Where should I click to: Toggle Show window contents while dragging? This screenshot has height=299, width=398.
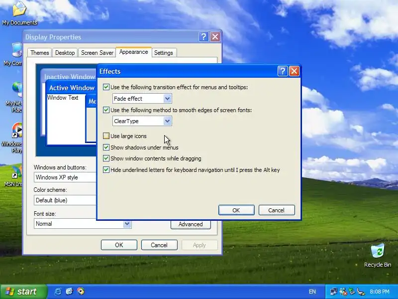point(106,158)
